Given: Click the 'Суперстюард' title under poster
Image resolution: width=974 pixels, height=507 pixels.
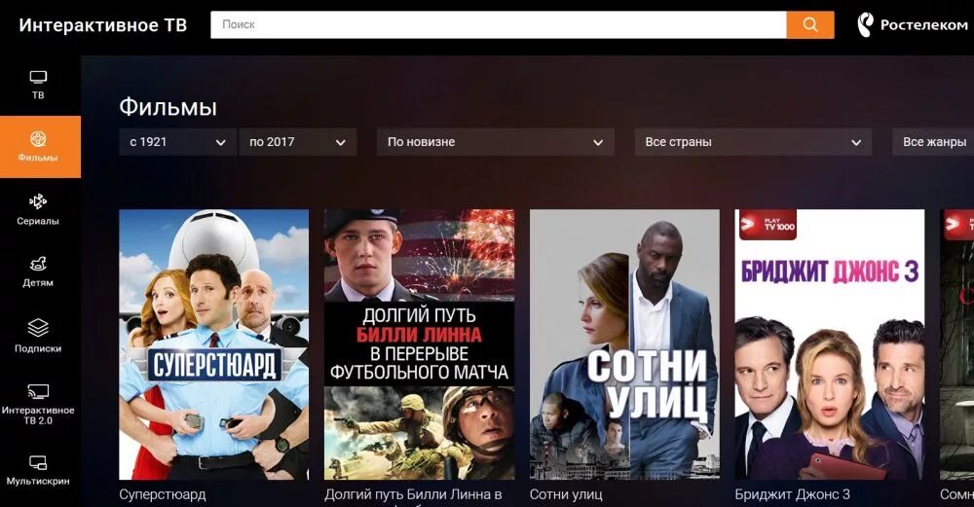Looking at the screenshot, I should 163,494.
